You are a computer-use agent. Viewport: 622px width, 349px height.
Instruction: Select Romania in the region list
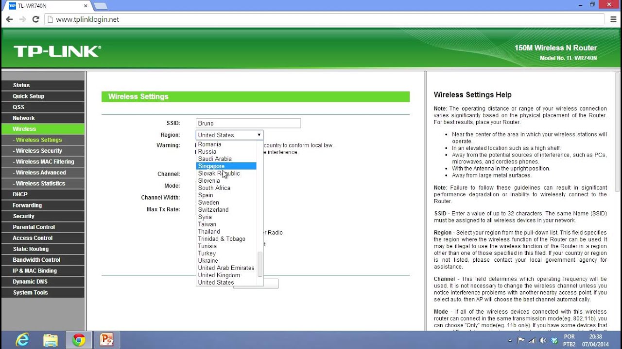[226, 144]
